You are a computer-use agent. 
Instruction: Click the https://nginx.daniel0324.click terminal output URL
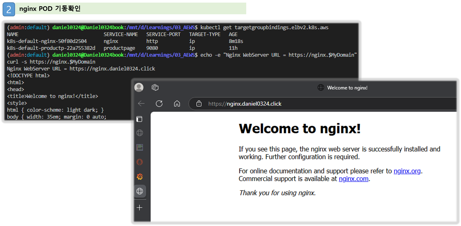pyautogui.click(x=112, y=69)
